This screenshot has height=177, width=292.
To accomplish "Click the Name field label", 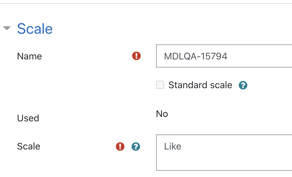I will click(29, 56).
